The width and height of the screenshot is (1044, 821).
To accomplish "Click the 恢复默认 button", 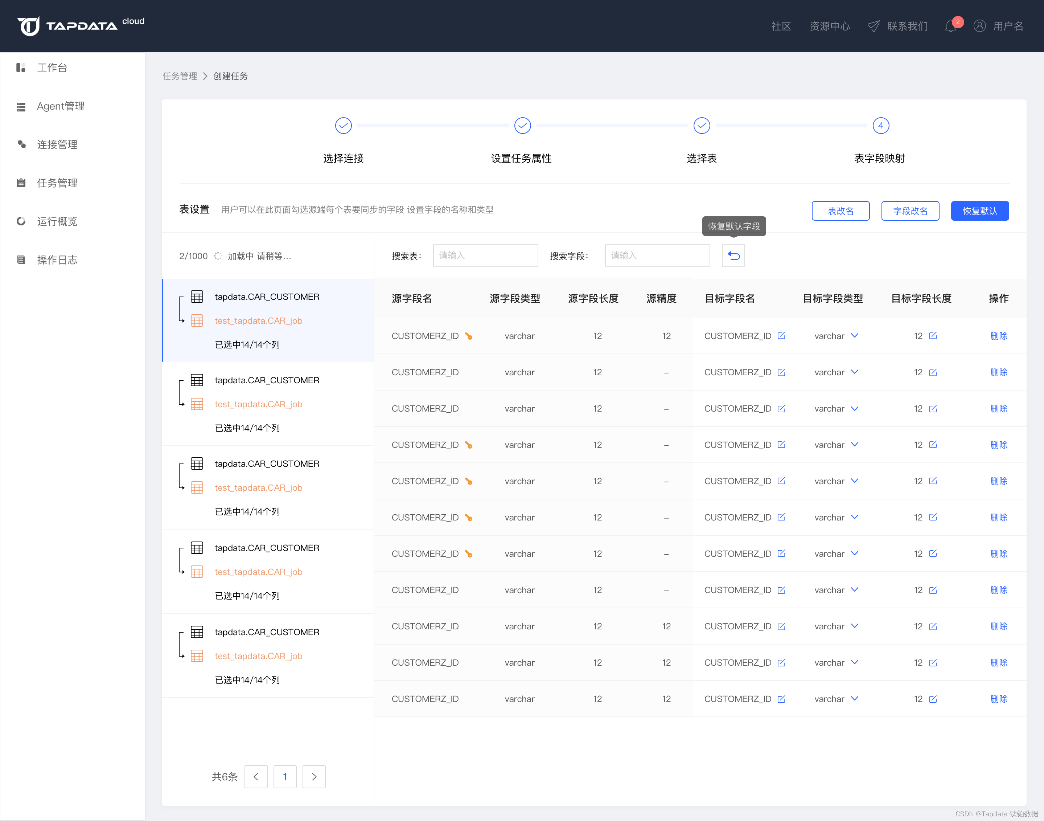I will (x=980, y=211).
